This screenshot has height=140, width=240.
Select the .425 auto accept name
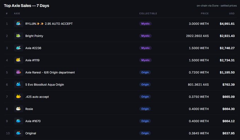[37, 97]
